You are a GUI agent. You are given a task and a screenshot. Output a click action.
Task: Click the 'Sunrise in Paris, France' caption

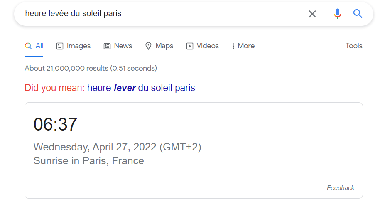[x=88, y=161]
